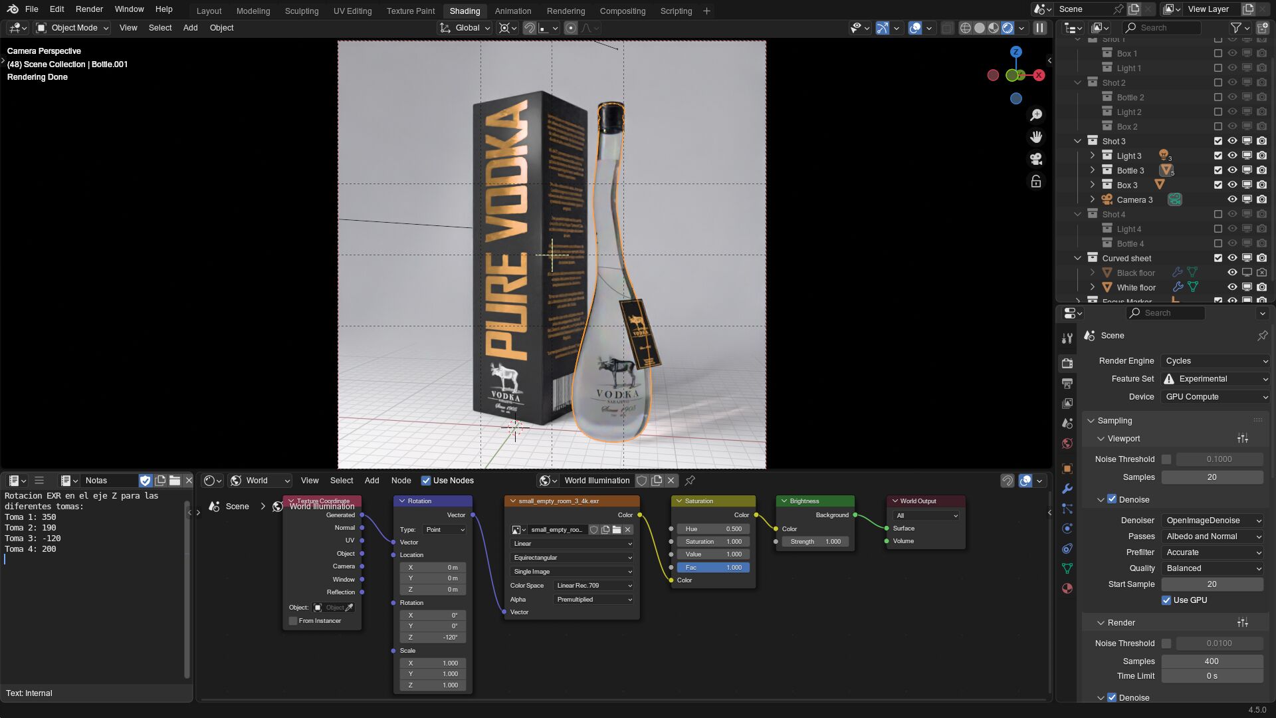
Task: Collapse the Shot 3 collection
Action: click(1078, 141)
